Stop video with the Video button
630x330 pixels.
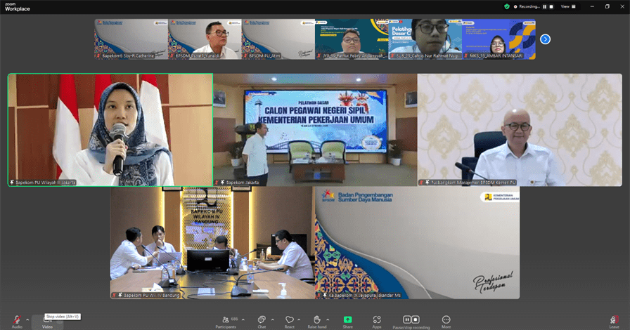(47, 324)
